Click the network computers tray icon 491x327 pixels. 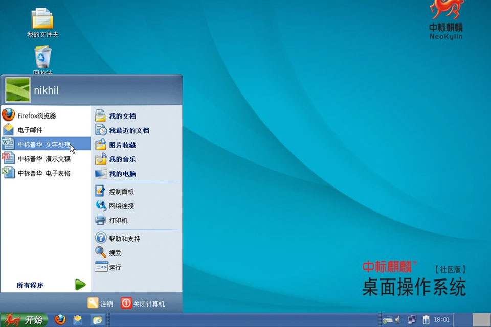(x=412, y=320)
